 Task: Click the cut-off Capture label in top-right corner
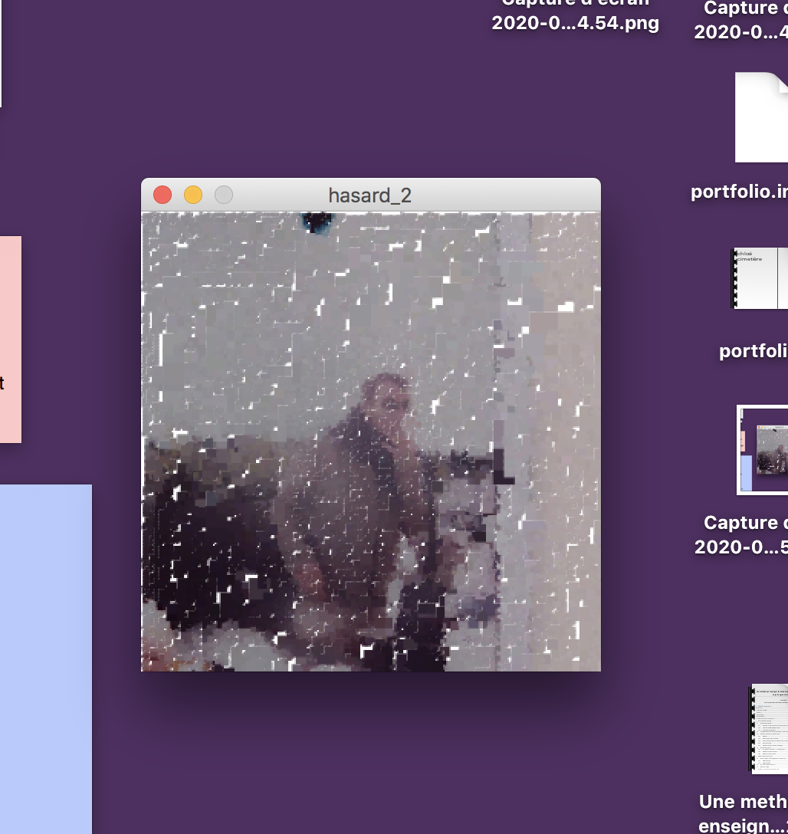741,20
